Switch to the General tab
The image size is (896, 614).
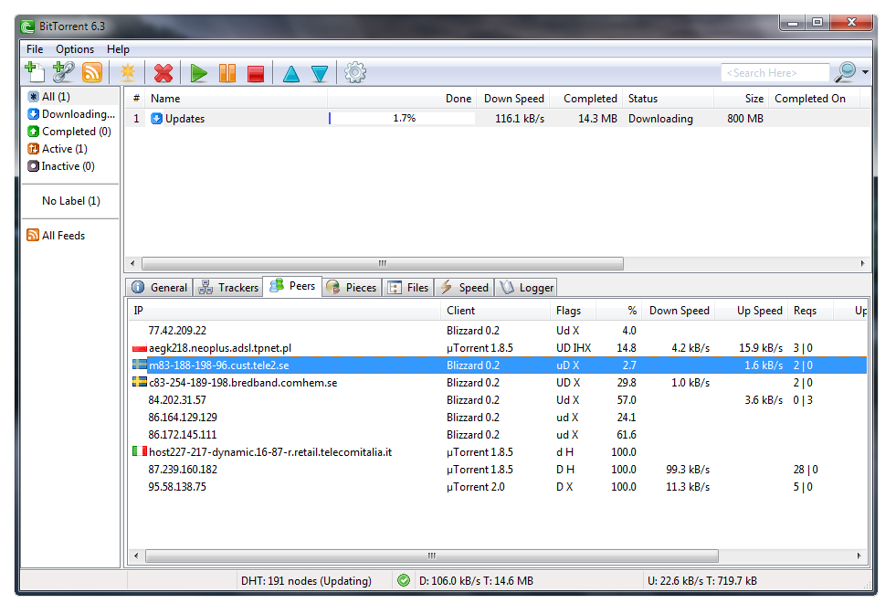[160, 288]
